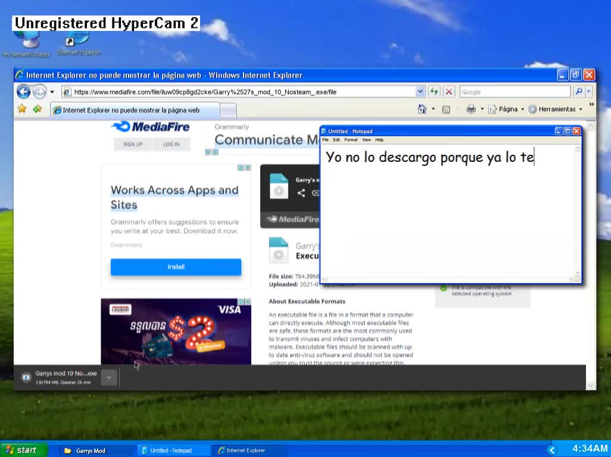
Task: Click the Google search box
Action: click(515, 92)
